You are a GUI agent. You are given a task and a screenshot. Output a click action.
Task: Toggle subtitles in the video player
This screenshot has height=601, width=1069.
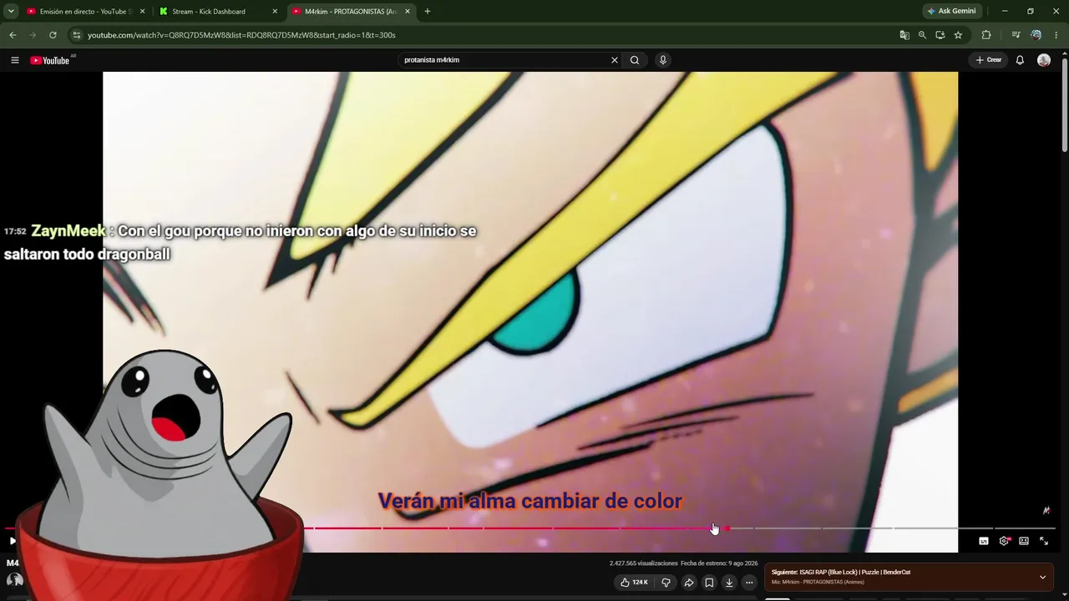click(x=984, y=541)
